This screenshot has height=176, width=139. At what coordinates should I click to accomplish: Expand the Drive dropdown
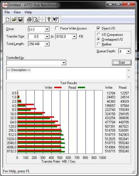coord(47,29)
